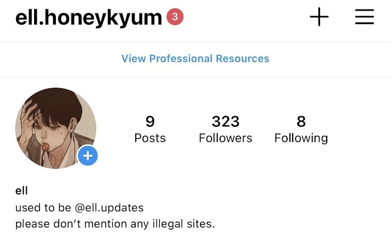Image resolution: width=391 pixels, height=237 pixels.
Task: Click the 323 followers count number
Action: [x=226, y=121]
